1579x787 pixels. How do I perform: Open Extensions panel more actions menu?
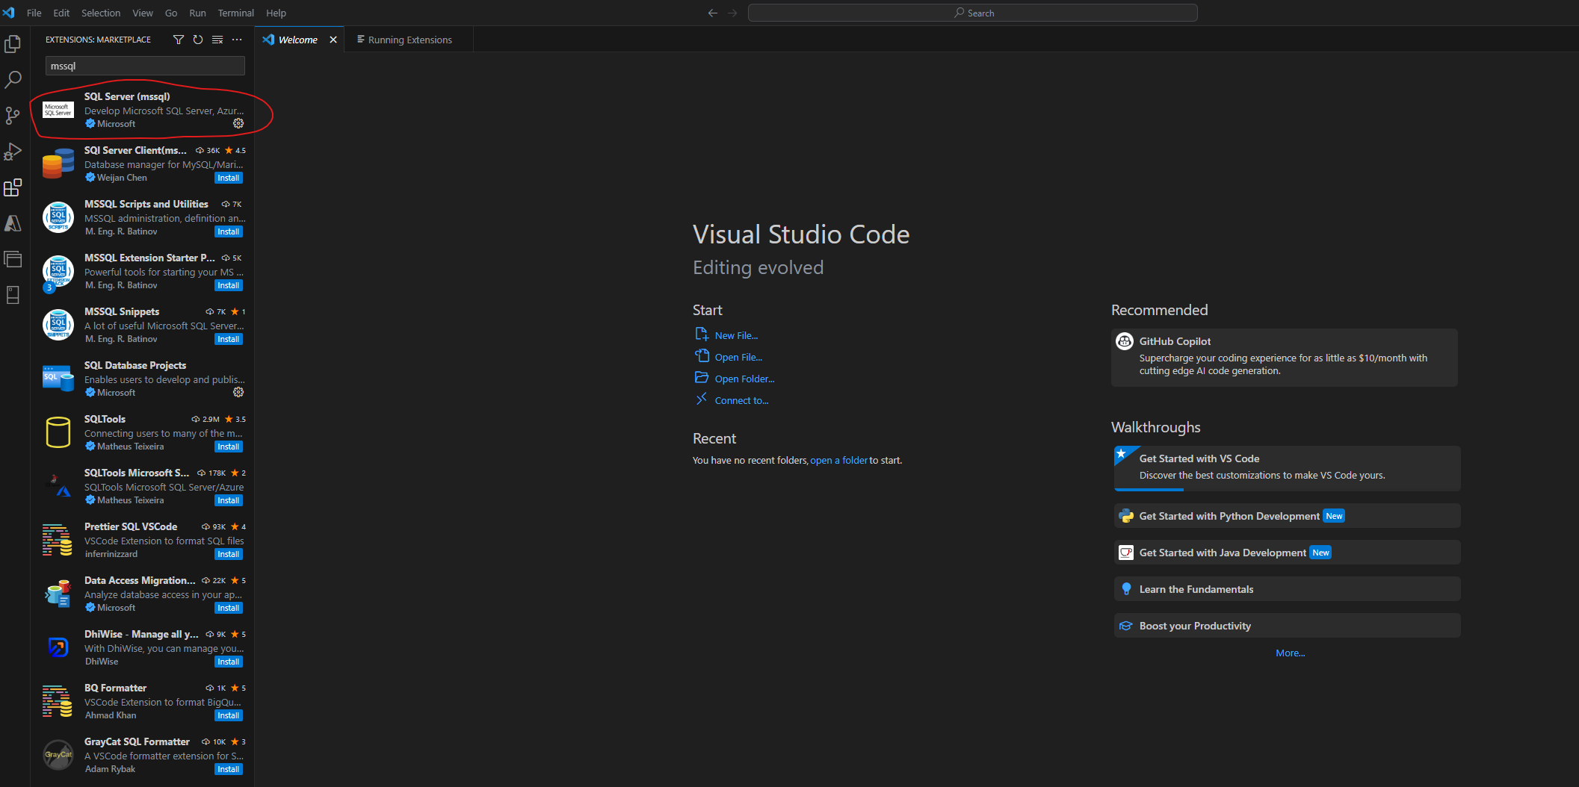pos(237,40)
